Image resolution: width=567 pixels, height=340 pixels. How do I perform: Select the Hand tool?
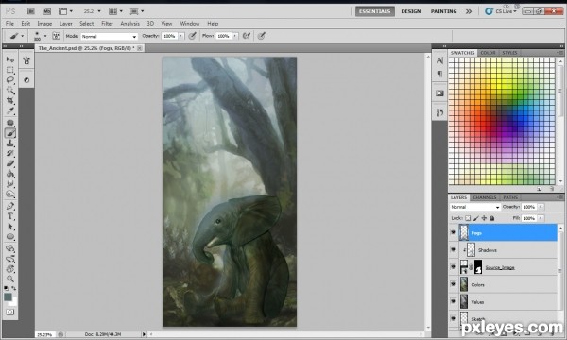(10, 269)
